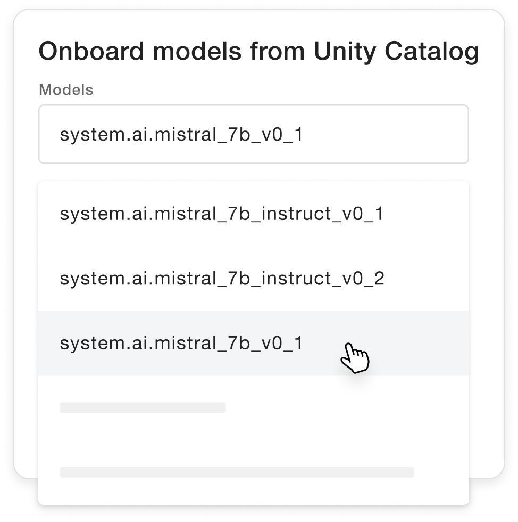This screenshot has height=522, width=518.
Task: Select the long loading placeholder row
Action: (x=237, y=472)
